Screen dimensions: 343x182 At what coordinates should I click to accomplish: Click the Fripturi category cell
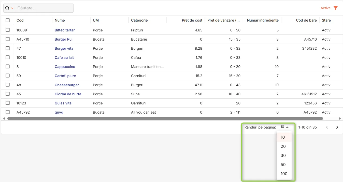click(137, 30)
